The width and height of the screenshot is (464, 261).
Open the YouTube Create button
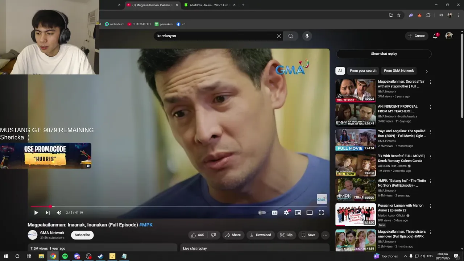416,36
